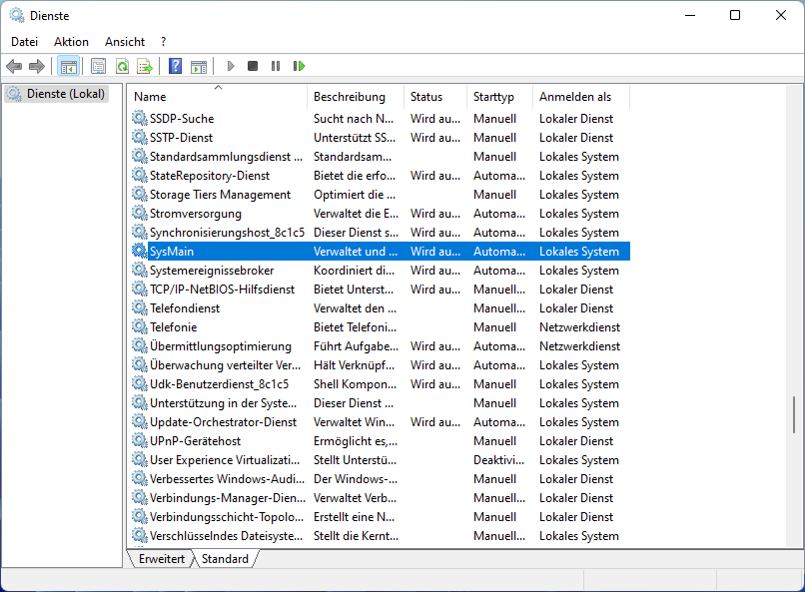Click description 'Shell Kompon...'
Screen dimensions: 805x592
pyautogui.click(x=356, y=384)
